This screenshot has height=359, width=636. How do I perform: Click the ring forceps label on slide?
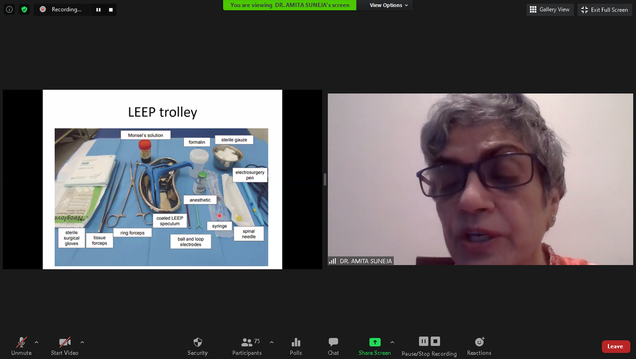tap(132, 233)
